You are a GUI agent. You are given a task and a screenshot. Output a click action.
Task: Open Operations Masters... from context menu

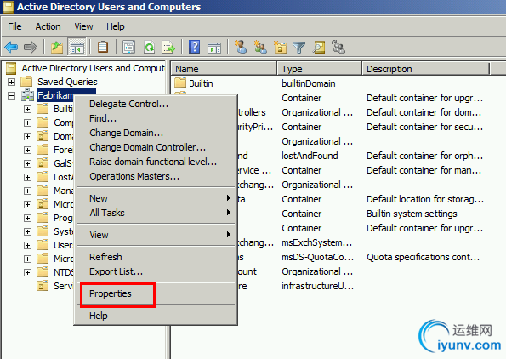156,176
